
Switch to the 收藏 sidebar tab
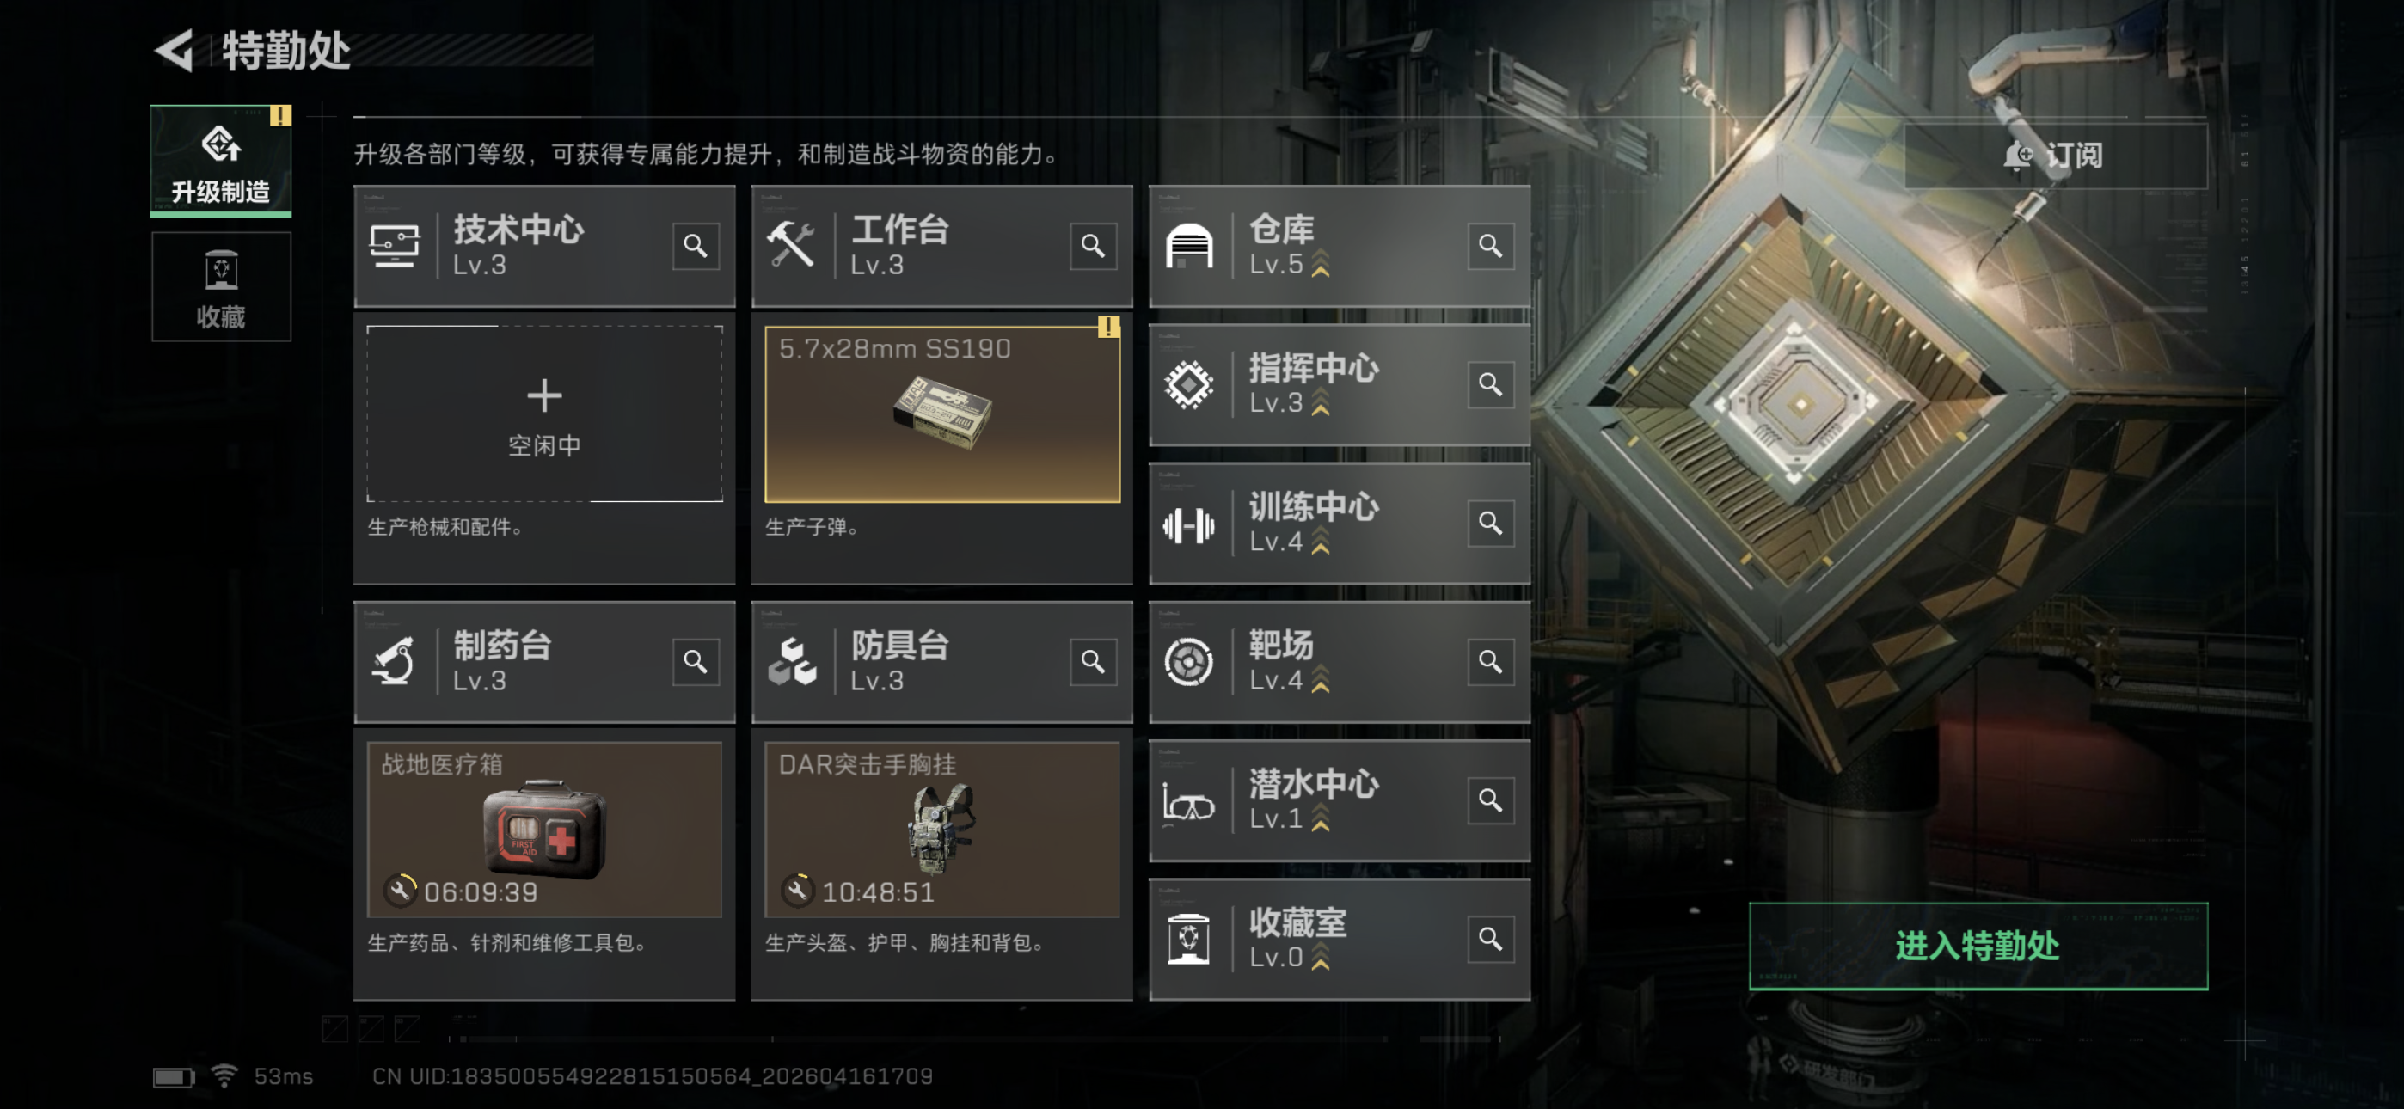tap(221, 286)
